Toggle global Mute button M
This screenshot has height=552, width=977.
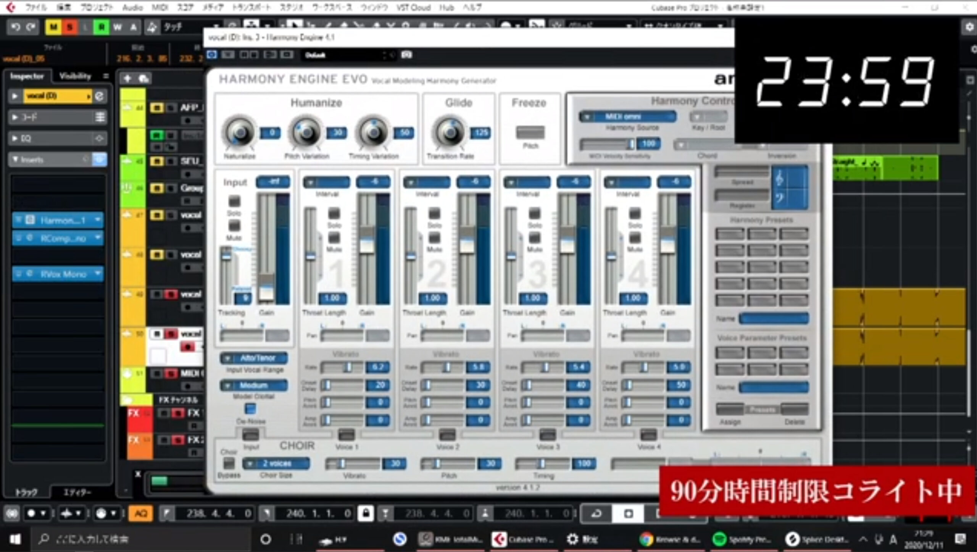53,27
